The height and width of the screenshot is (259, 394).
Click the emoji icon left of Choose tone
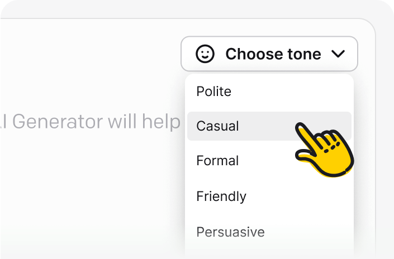pyautogui.click(x=205, y=54)
